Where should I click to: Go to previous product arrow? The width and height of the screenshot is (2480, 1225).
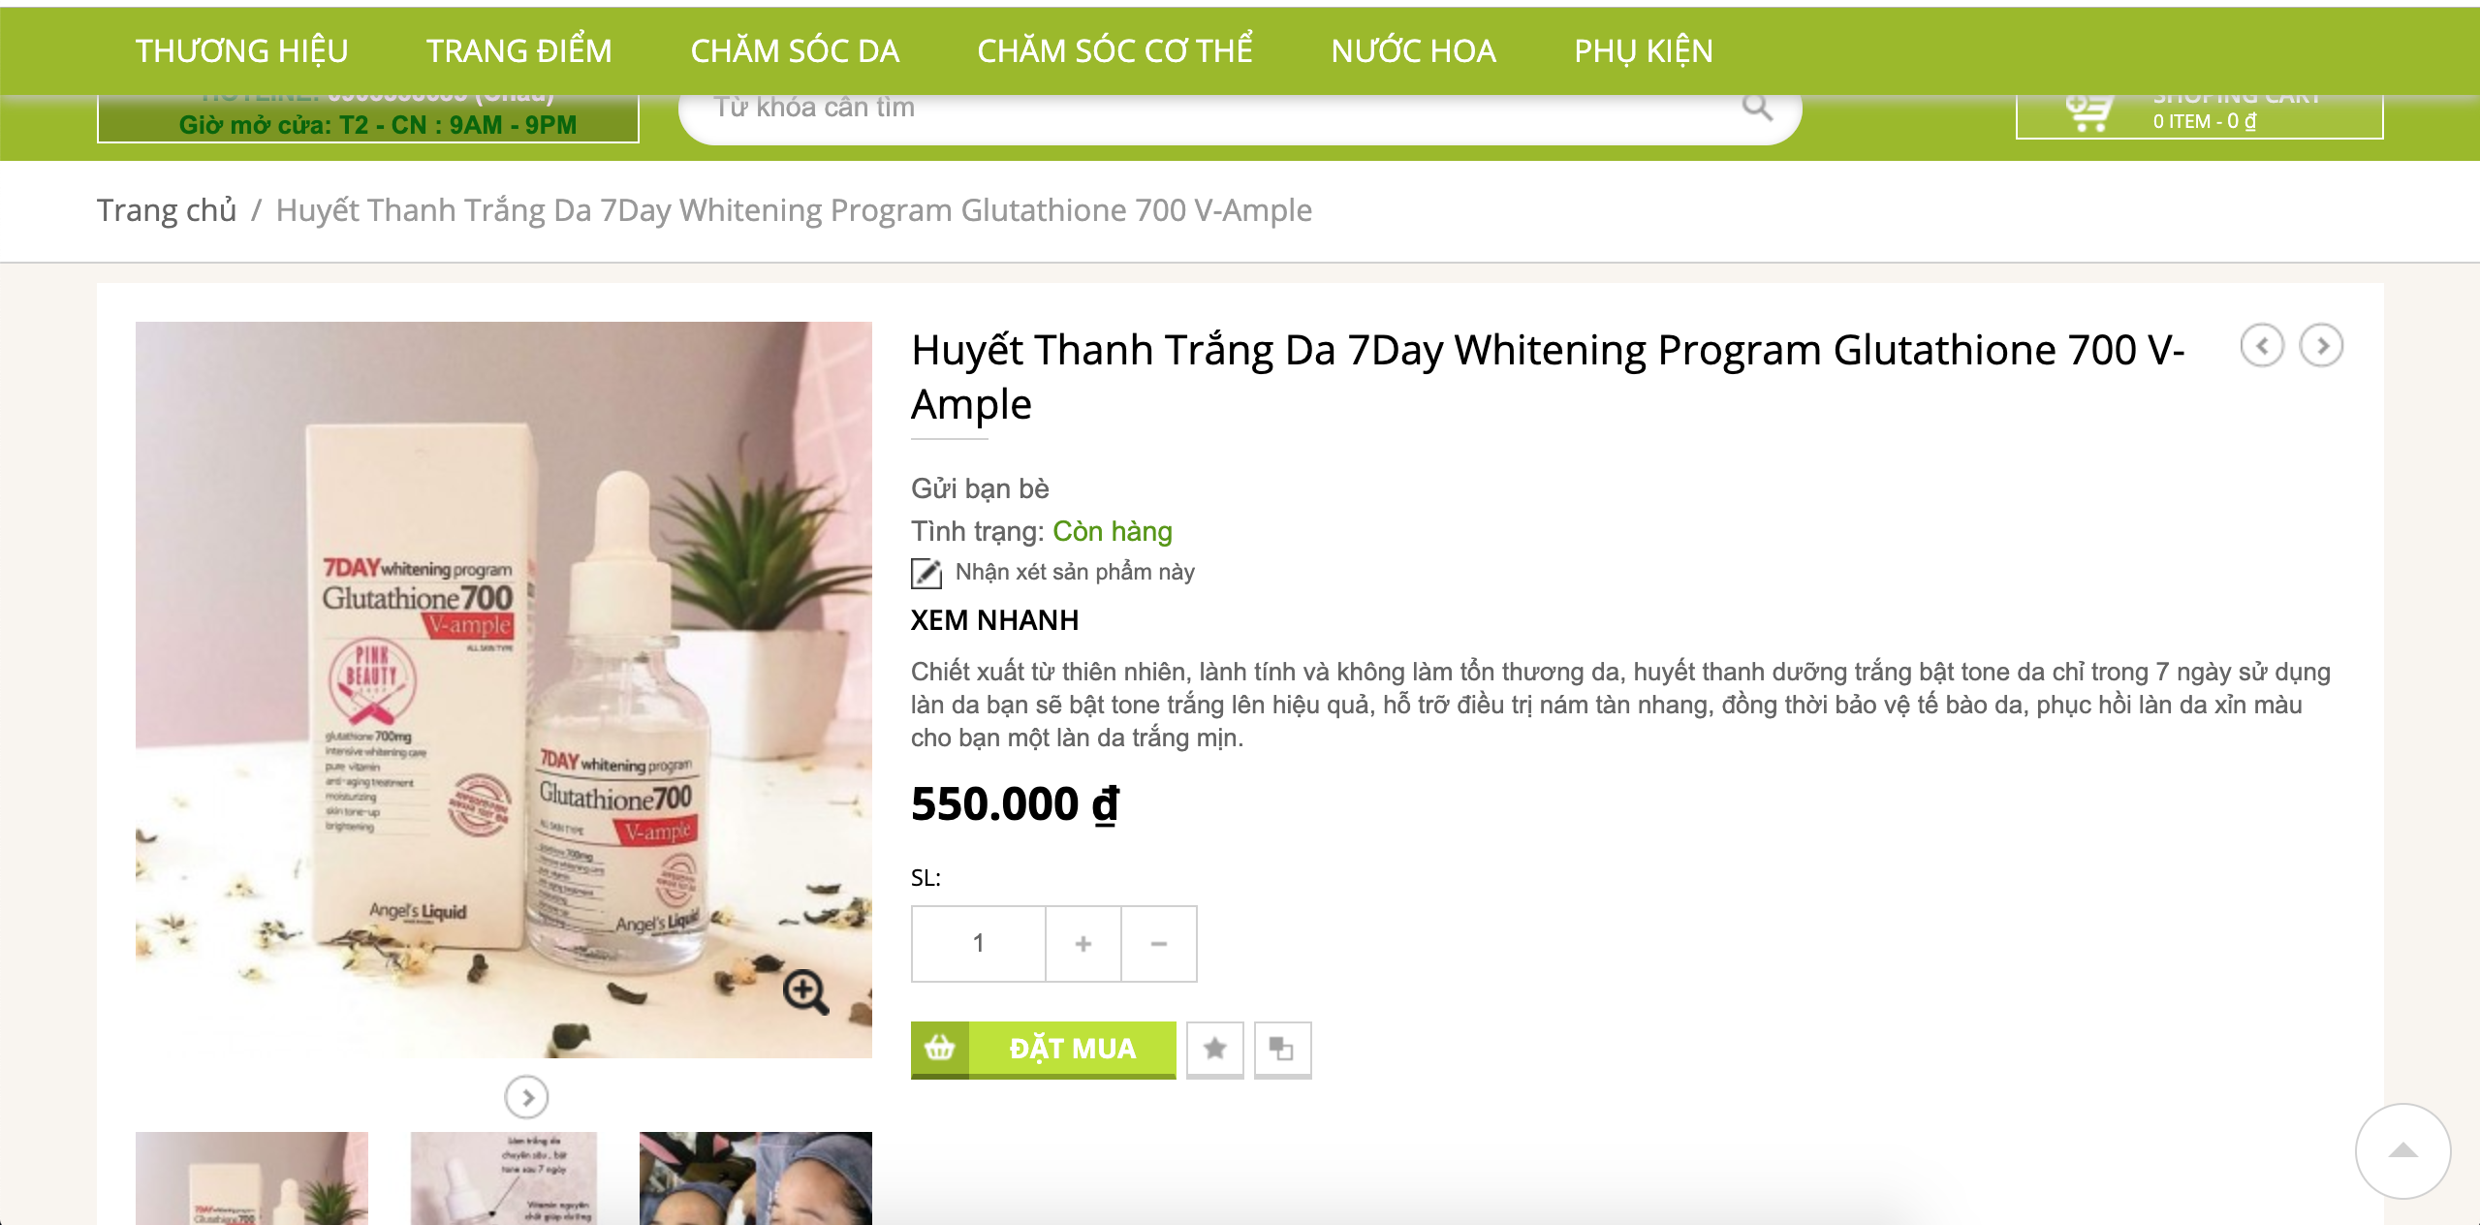(2262, 346)
